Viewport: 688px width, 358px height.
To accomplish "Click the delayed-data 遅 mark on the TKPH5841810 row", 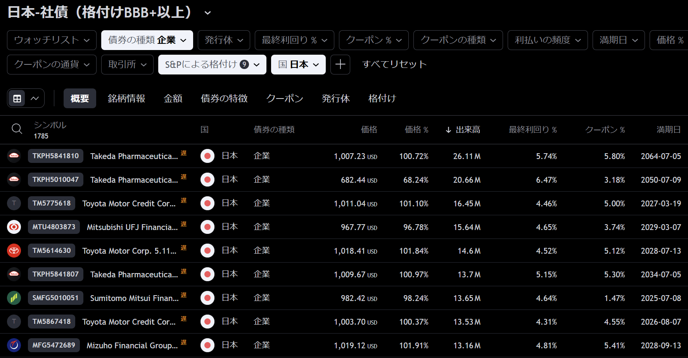I will 184,153.
